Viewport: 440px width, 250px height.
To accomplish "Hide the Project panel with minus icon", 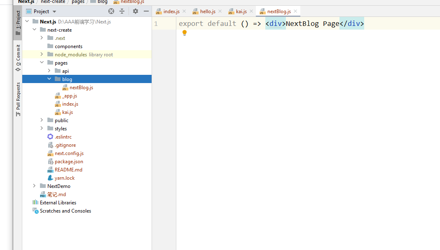I will pyautogui.click(x=146, y=11).
